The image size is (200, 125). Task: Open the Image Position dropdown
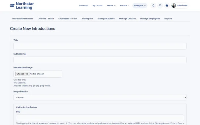[100, 97]
